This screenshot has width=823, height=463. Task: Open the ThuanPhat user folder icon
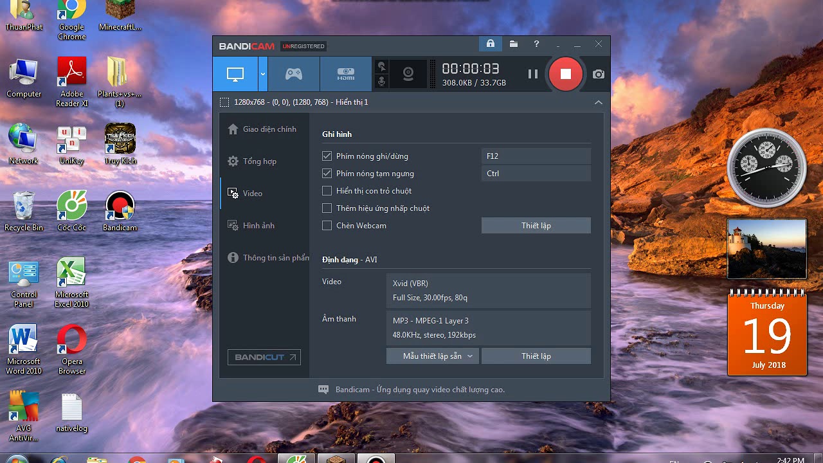point(24,16)
